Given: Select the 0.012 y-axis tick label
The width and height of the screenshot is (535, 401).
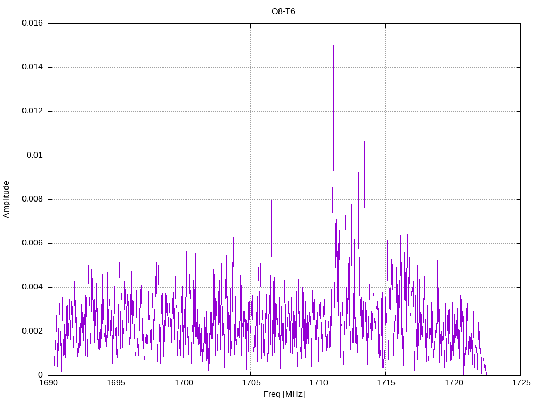Looking at the screenshot, I should click(32, 111).
